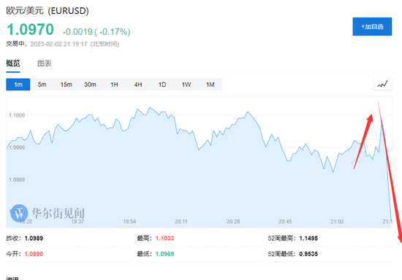The image size is (402, 280).
Task: Switch chart to 4H interval
Action: click(x=138, y=85)
